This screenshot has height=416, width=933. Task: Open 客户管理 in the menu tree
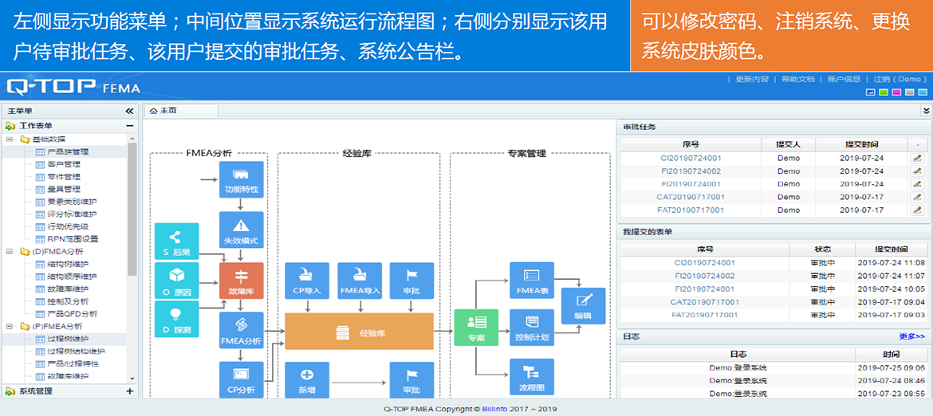pyautogui.click(x=64, y=164)
